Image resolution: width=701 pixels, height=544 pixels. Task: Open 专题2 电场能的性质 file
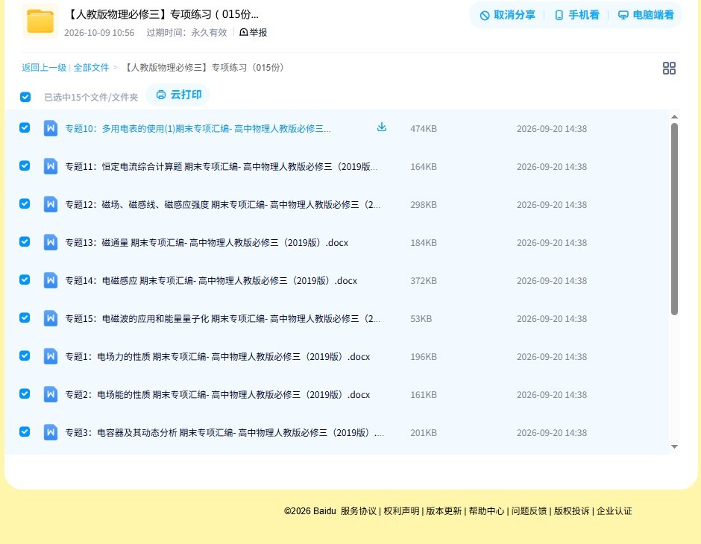coord(218,394)
